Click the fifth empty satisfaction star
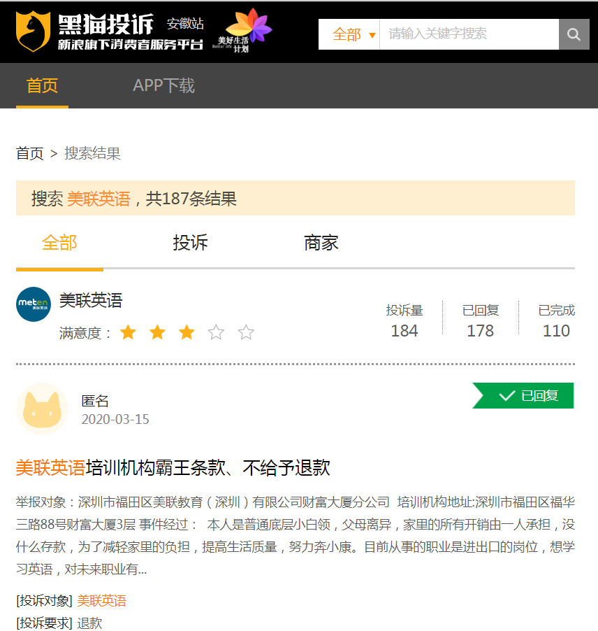 [x=246, y=332]
